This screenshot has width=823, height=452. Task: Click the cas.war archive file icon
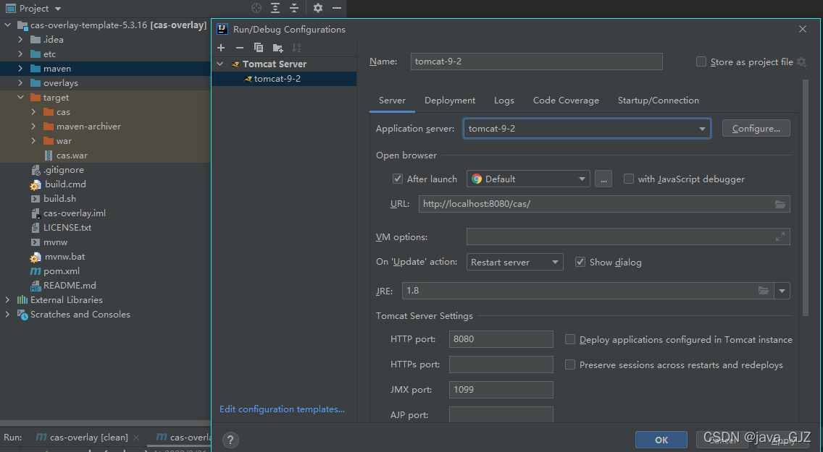click(x=49, y=155)
